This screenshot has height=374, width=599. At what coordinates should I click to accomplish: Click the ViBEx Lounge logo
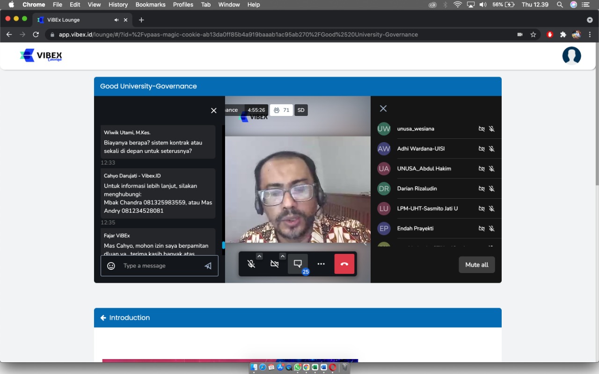[x=41, y=56]
